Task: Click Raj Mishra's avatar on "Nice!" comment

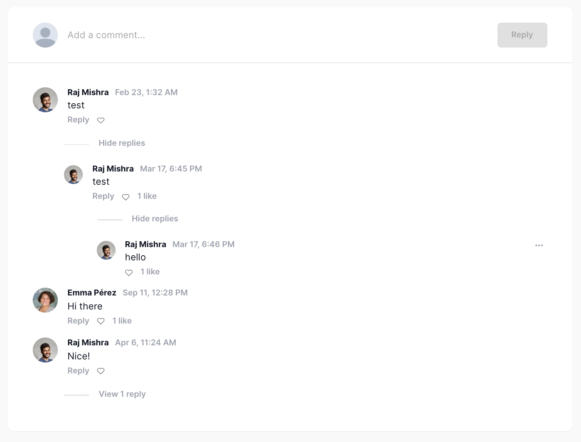Action: point(45,350)
